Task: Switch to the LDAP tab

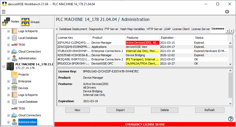Action: pyautogui.click(x=167, y=29)
